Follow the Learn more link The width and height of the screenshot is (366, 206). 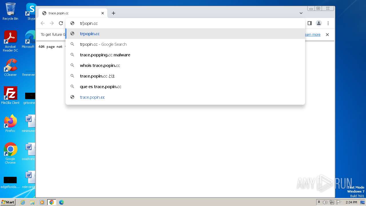pyautogui.click(x=312, y=35)
